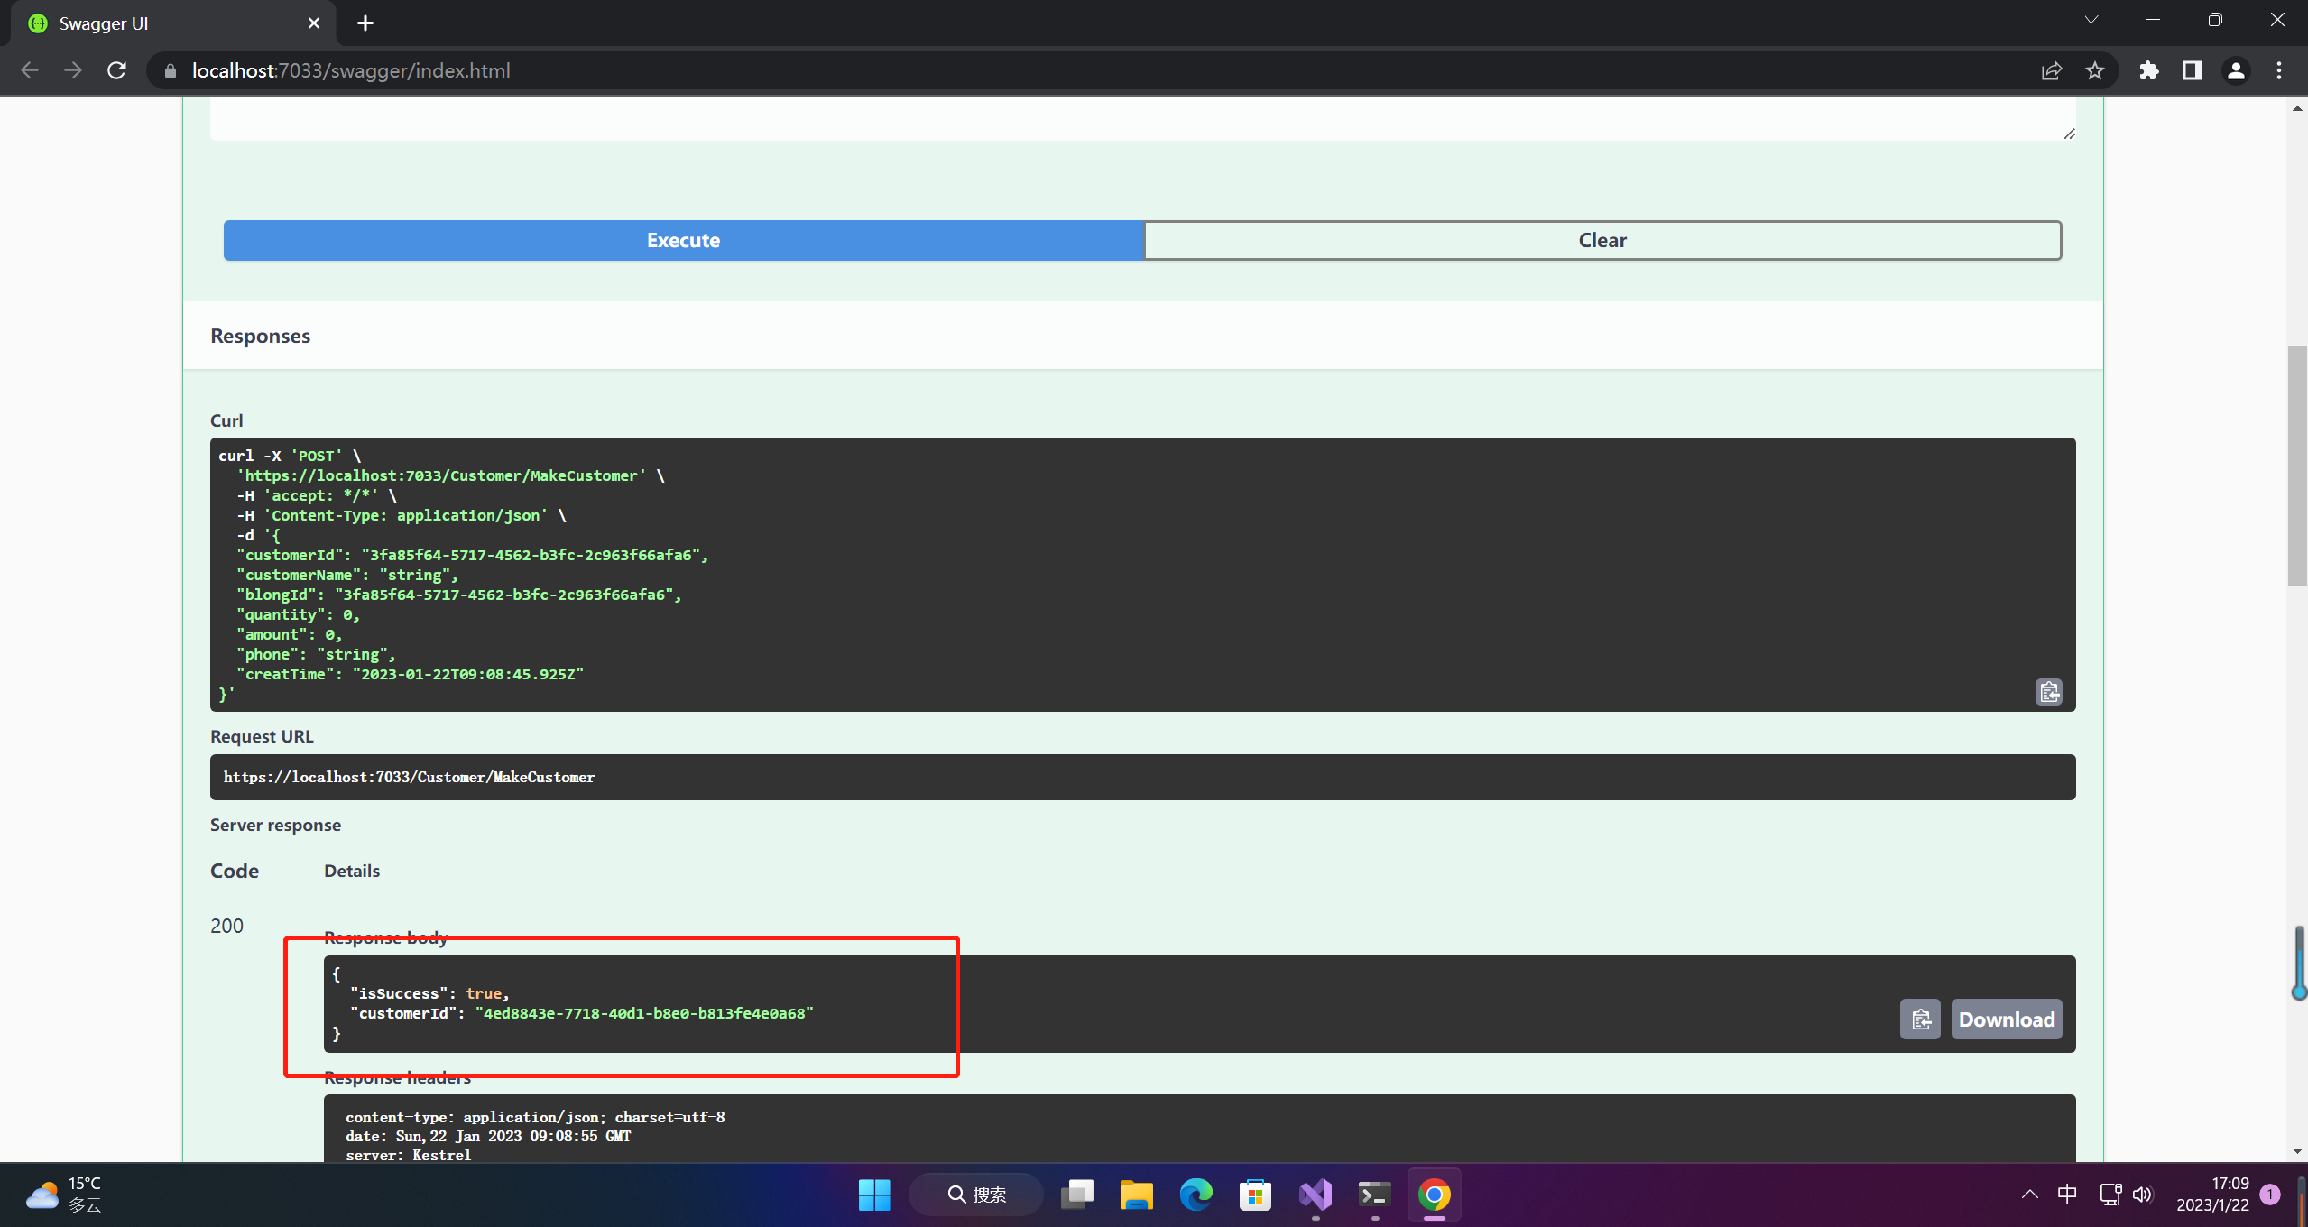Click the extensions puzzle icon in toolbar

(x=2147, y=72)
